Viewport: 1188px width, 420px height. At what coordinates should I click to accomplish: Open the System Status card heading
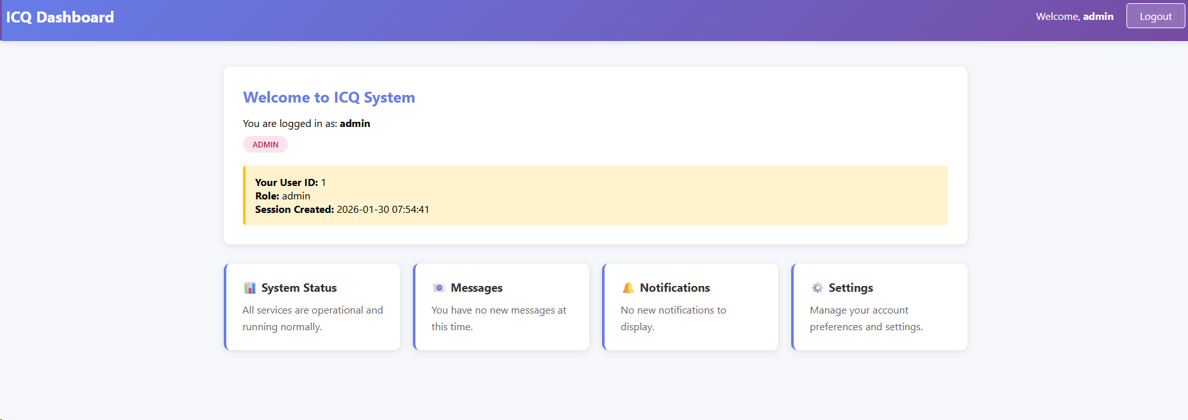point(299,288)
